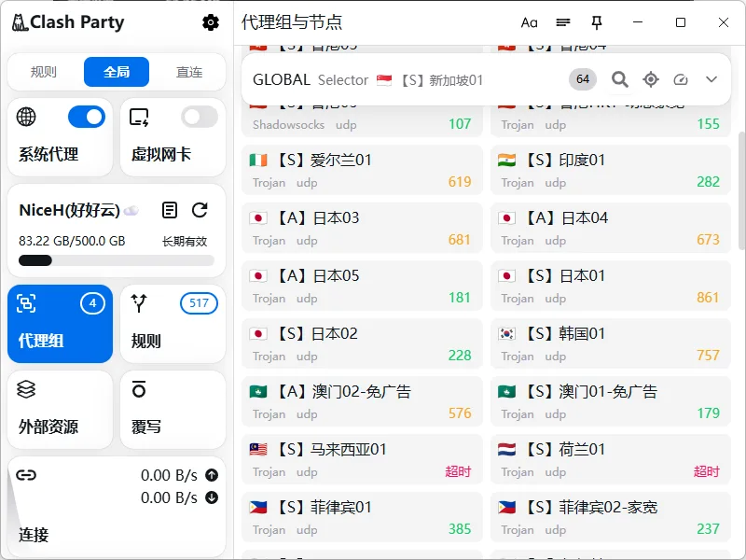Screen dimensions: 746x560
Task: Click latency value 155 to retest
Action: pyautogui.click(x=708, y=124)
